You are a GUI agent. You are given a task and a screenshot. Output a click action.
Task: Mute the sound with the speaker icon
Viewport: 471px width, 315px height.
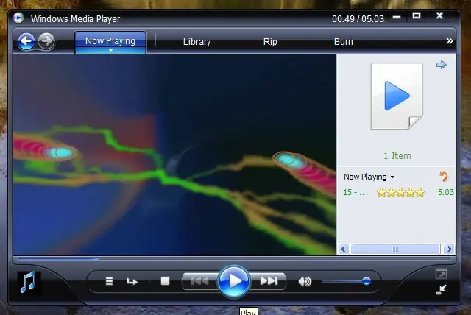point(305,281)
